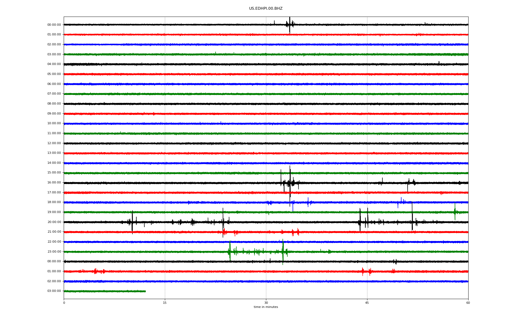Click the 30 tick on the x-axis

pyautogui.click(x=266, y=303)
